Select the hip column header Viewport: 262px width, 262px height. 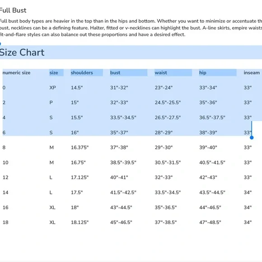point(203,73)
